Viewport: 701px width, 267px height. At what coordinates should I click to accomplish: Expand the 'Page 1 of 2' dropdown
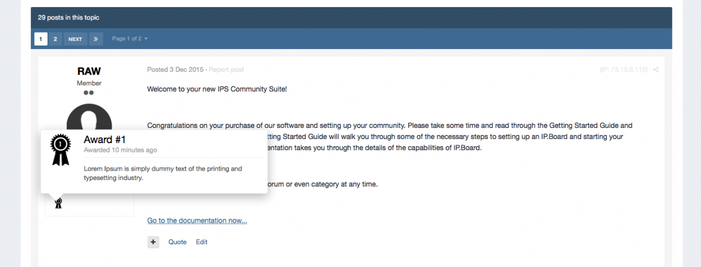pos(130,39)
